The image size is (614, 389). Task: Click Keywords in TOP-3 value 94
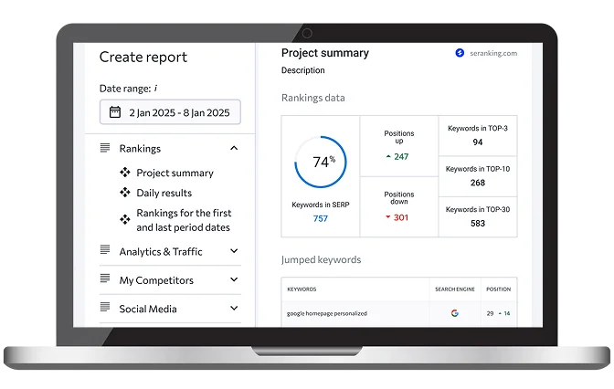(478, 142)
